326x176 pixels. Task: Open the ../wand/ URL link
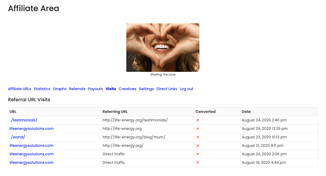tap(17, 137)
